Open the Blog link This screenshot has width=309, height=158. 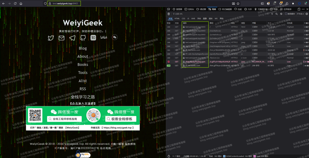83,48
